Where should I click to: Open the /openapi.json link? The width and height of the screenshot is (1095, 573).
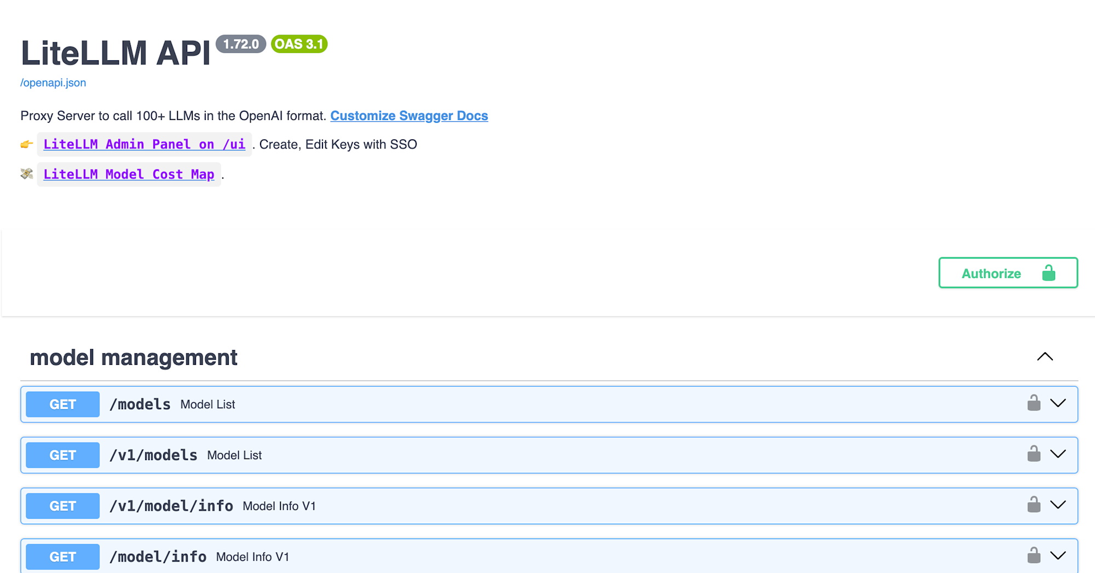coord(53,83)
